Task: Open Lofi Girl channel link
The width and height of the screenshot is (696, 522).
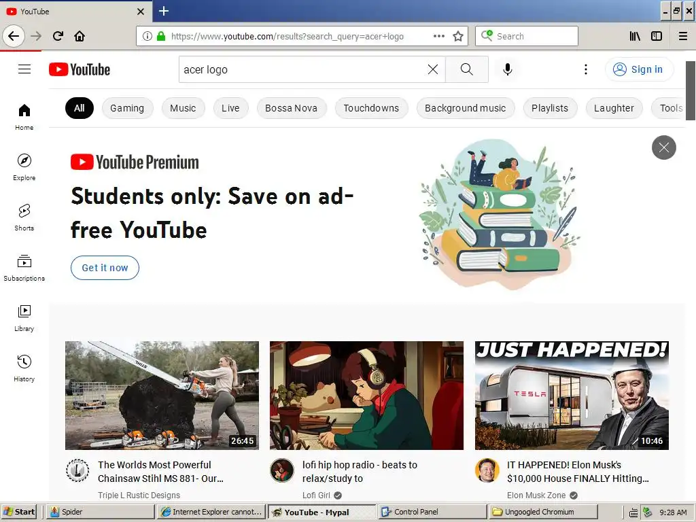Action: (316, 495)
